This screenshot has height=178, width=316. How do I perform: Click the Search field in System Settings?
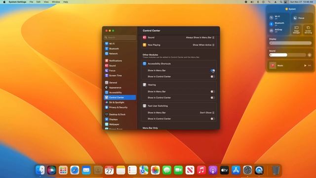pos(120,38)
